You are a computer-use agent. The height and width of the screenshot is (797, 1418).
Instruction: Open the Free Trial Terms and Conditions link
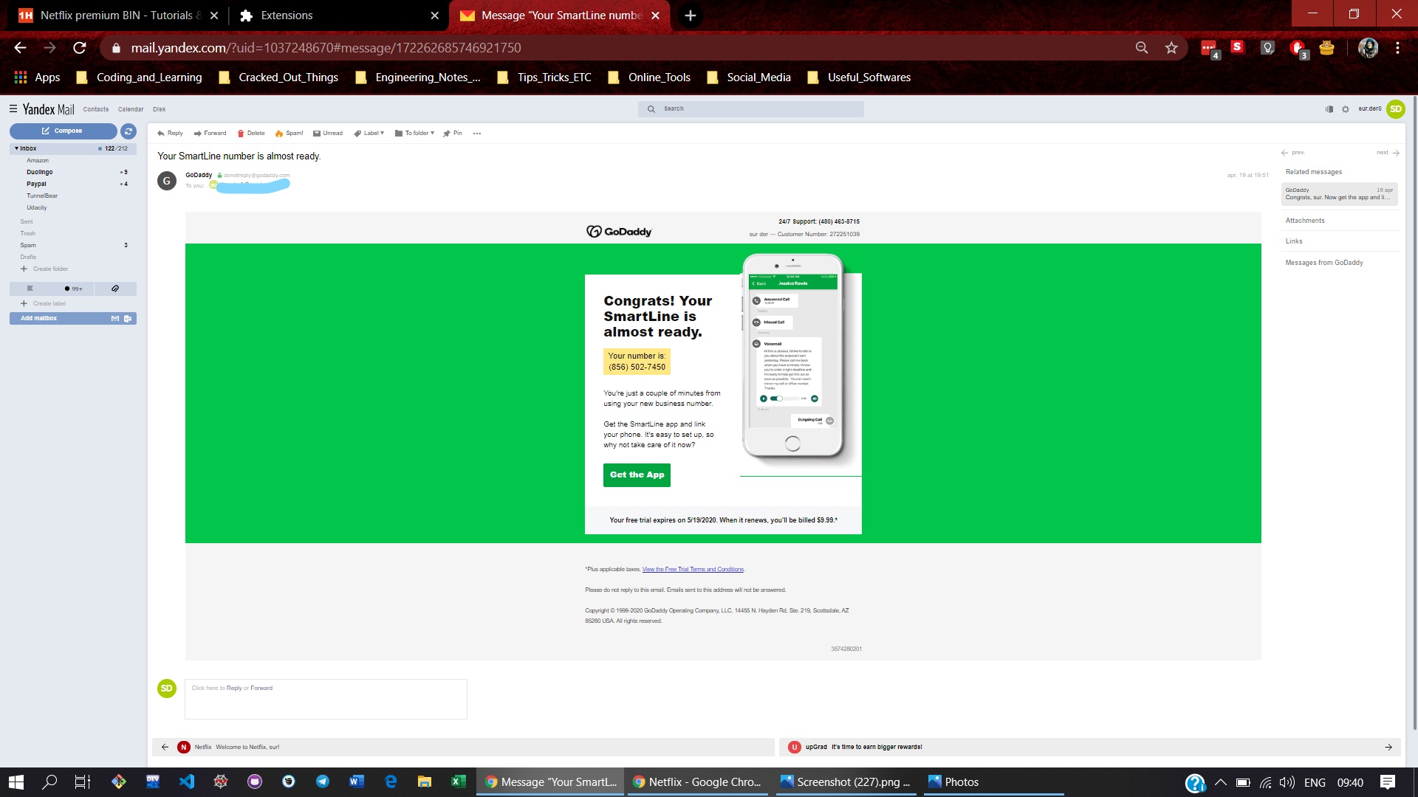point(693,569)
